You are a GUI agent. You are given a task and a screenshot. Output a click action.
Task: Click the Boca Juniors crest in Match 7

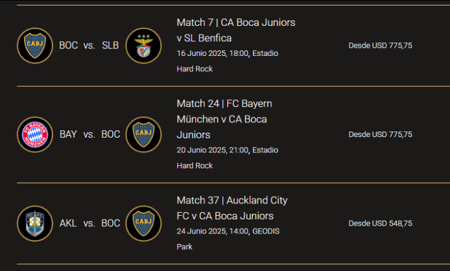pyautogui.click(x=35, y=45)
